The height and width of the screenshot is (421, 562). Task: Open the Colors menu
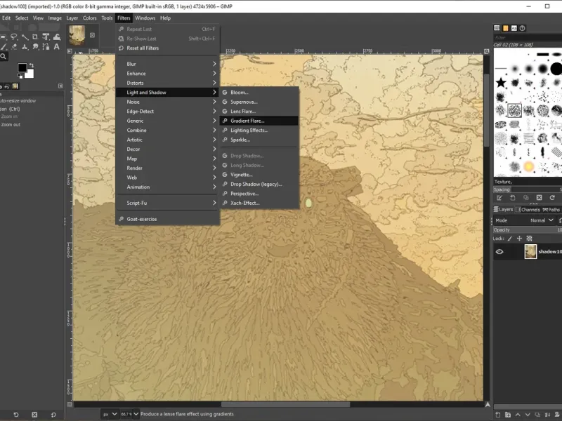[90, 18]
